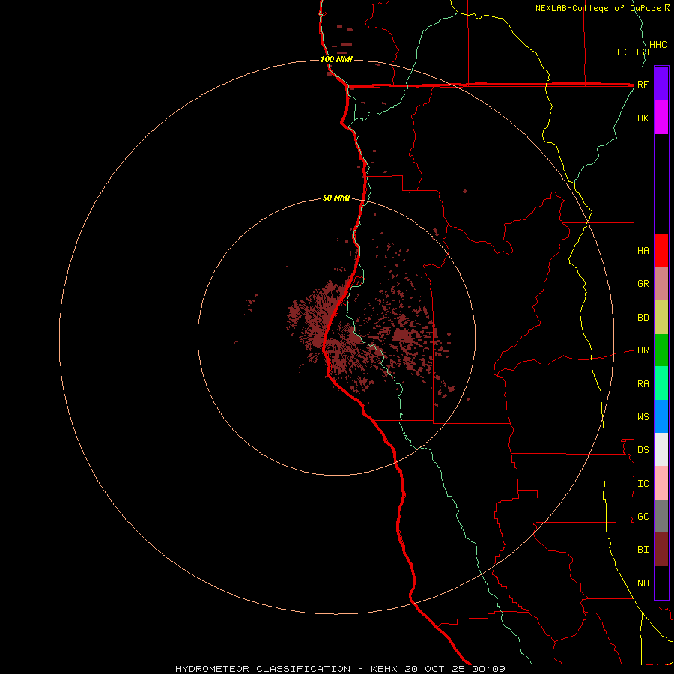Pick the HR green legend swatch

661,350
